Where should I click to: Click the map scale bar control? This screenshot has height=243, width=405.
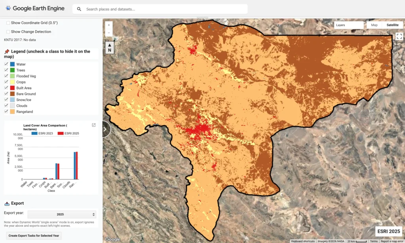tap(357, 241)
